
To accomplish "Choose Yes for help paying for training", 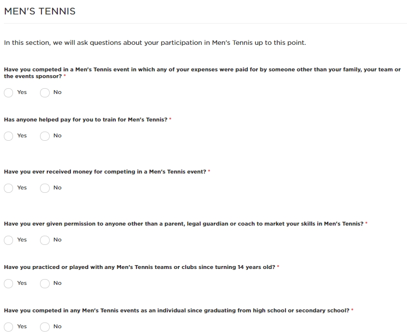I will tap(9, 136).
